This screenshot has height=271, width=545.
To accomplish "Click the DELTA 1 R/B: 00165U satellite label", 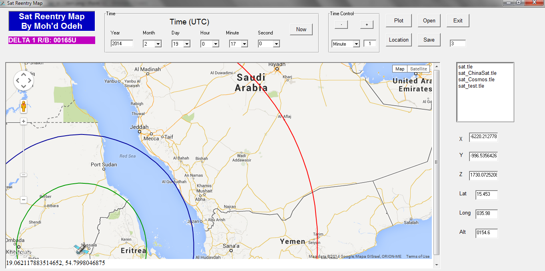I will 52,40.
